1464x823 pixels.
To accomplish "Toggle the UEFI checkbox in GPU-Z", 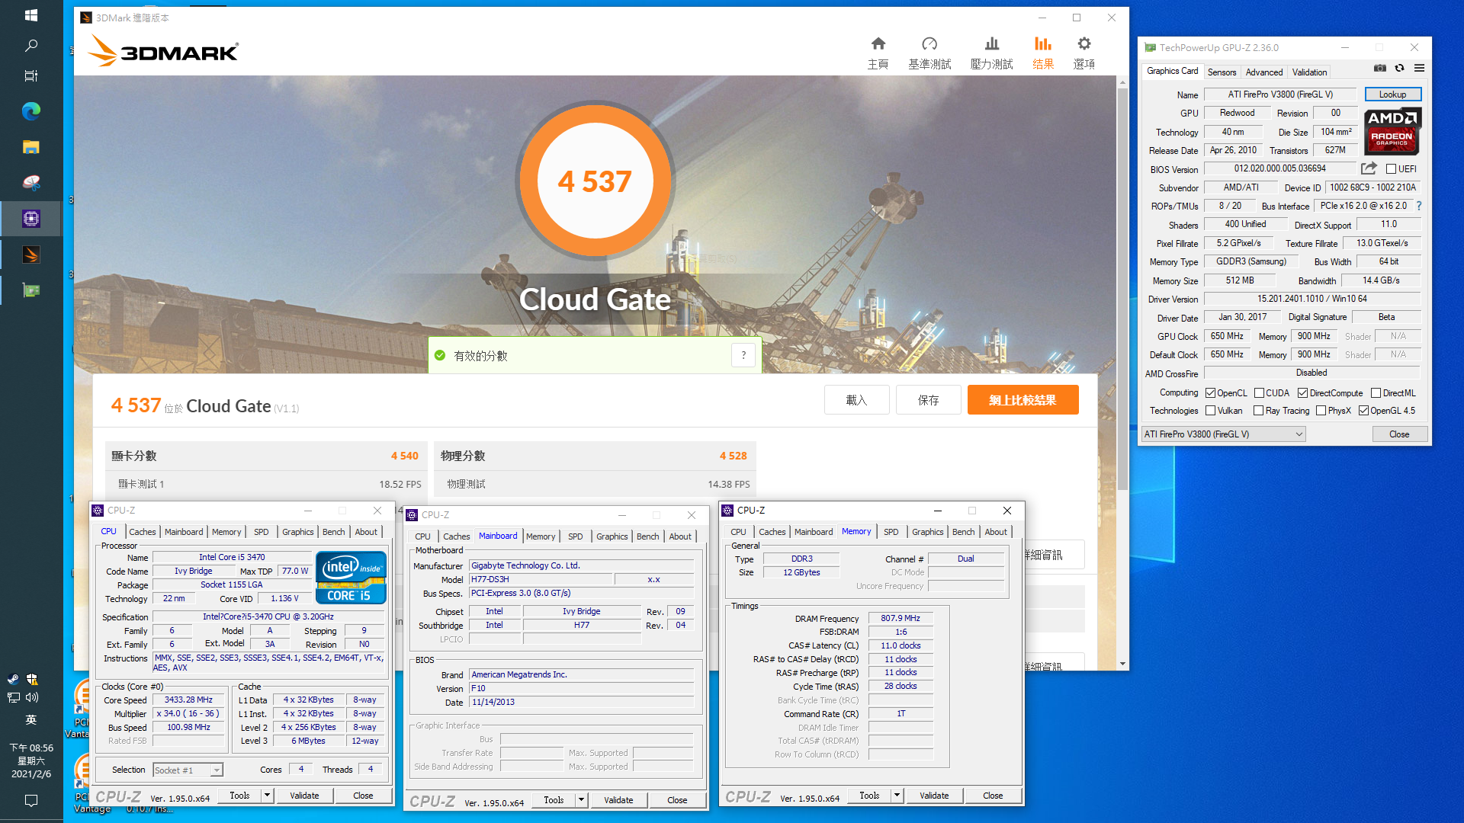I will click(1391, 169).
